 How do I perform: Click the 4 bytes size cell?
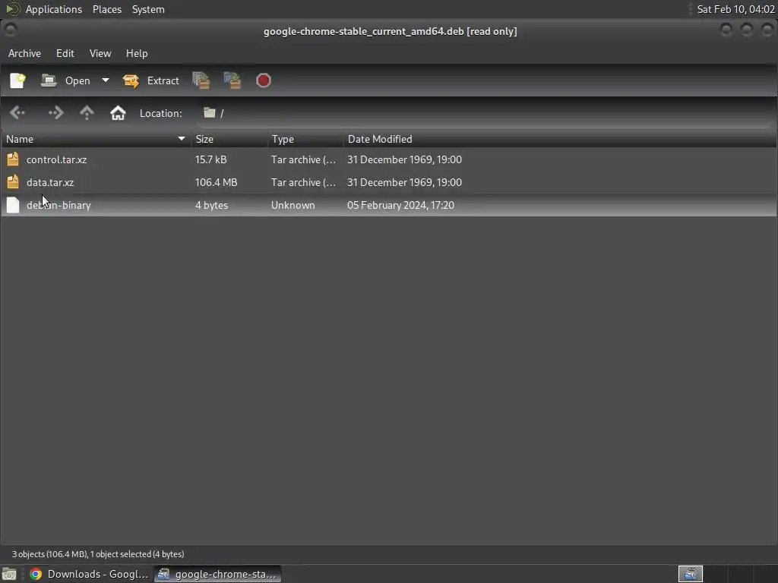click(211, 205)
